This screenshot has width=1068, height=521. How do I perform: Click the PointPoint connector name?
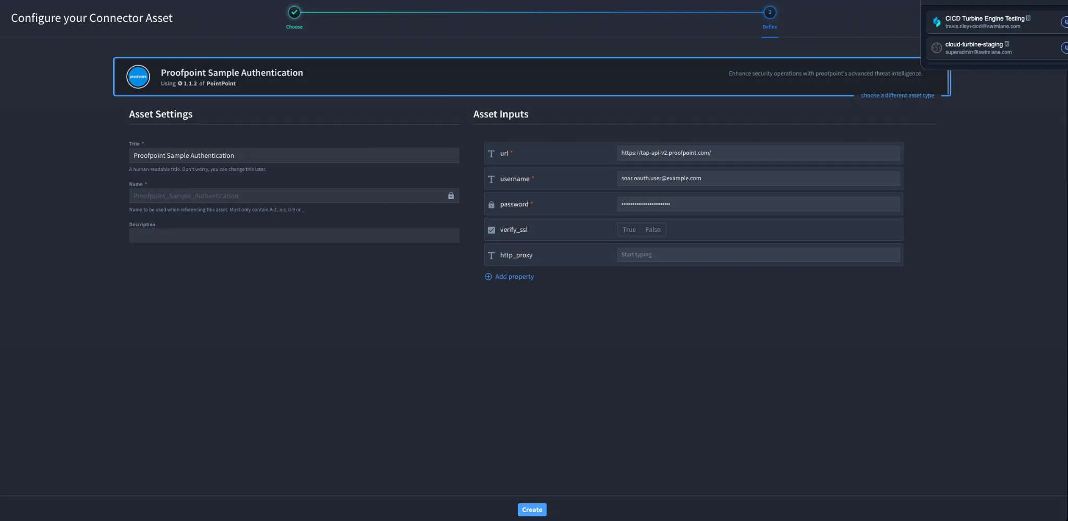(x=221, y=83)
